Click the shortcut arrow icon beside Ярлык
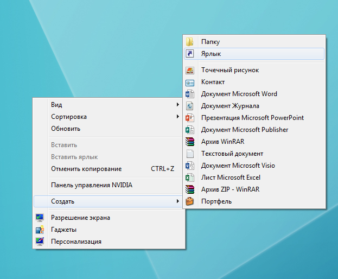The image size is (338, 279). pyautogui.click(x=190, y=54)
